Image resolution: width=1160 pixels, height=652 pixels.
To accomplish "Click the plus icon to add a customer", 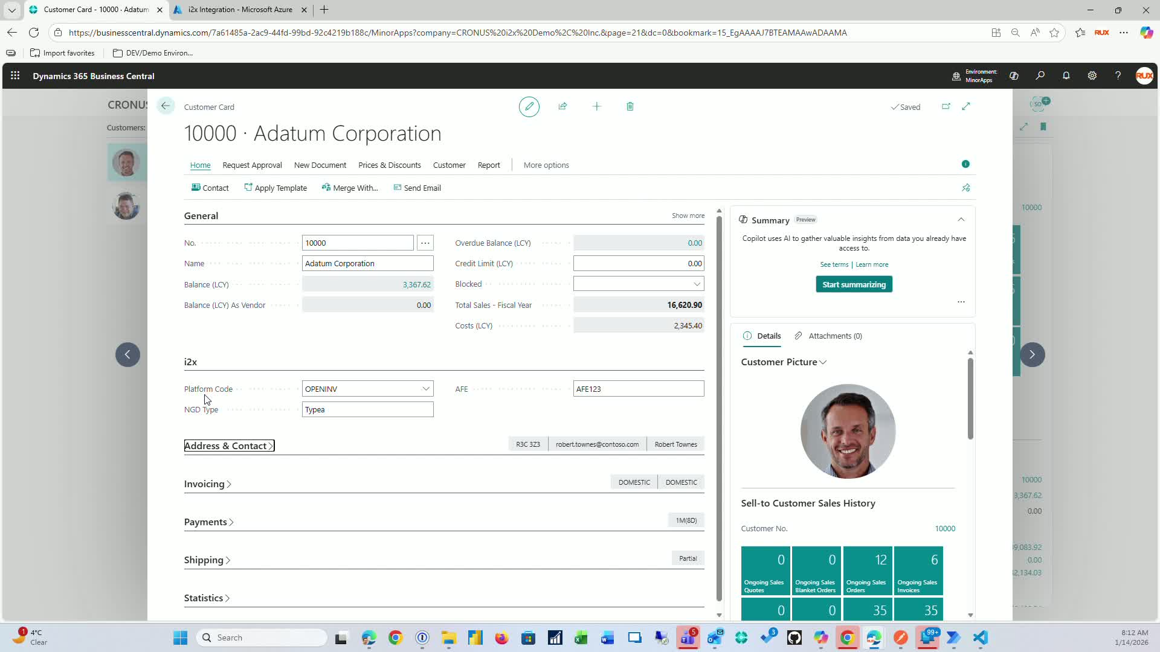I will pyautogui.click(x=596, y=106).
